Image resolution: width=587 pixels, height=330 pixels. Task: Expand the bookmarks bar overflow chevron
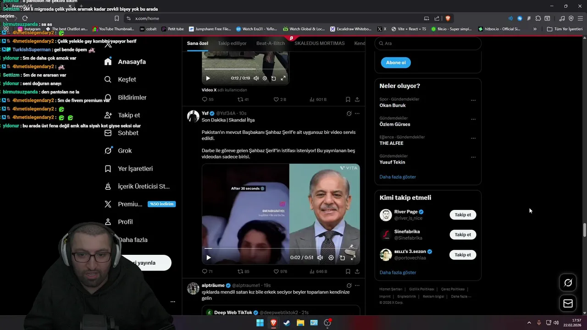coord(535,29)
